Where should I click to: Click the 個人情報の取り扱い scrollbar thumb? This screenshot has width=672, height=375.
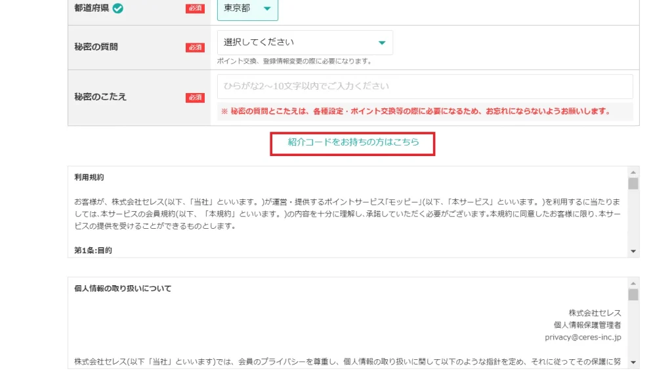coord(633,294)
